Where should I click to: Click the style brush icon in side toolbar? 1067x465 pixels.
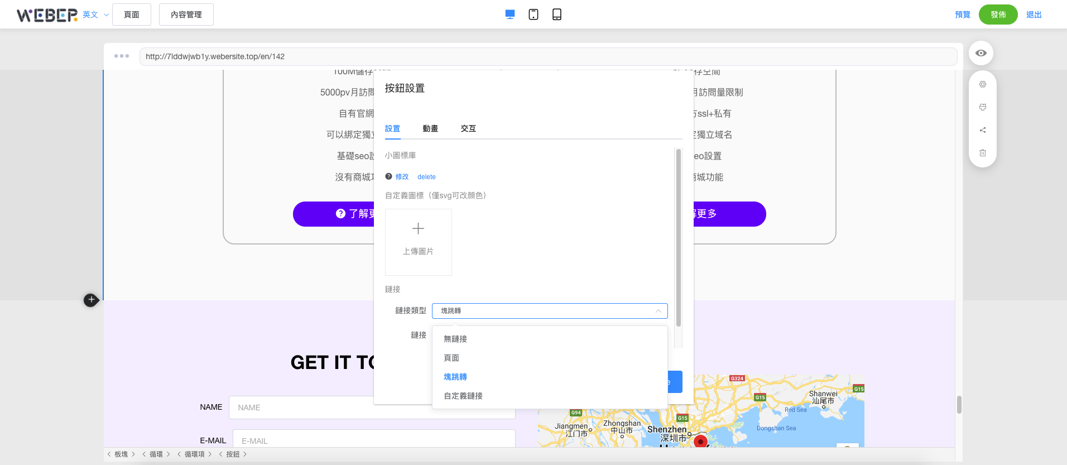tap(983, 107)
